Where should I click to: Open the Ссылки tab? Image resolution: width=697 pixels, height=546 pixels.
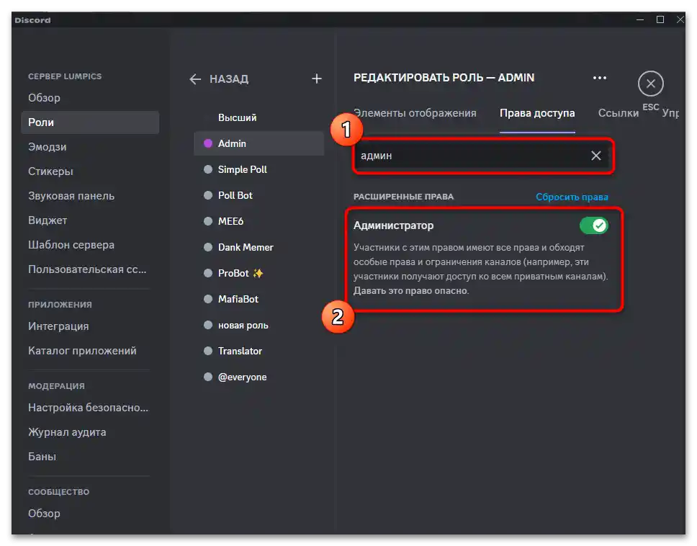618,113
